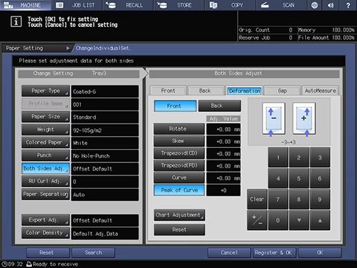Tap the up arrow keypad key

point(320,220)
